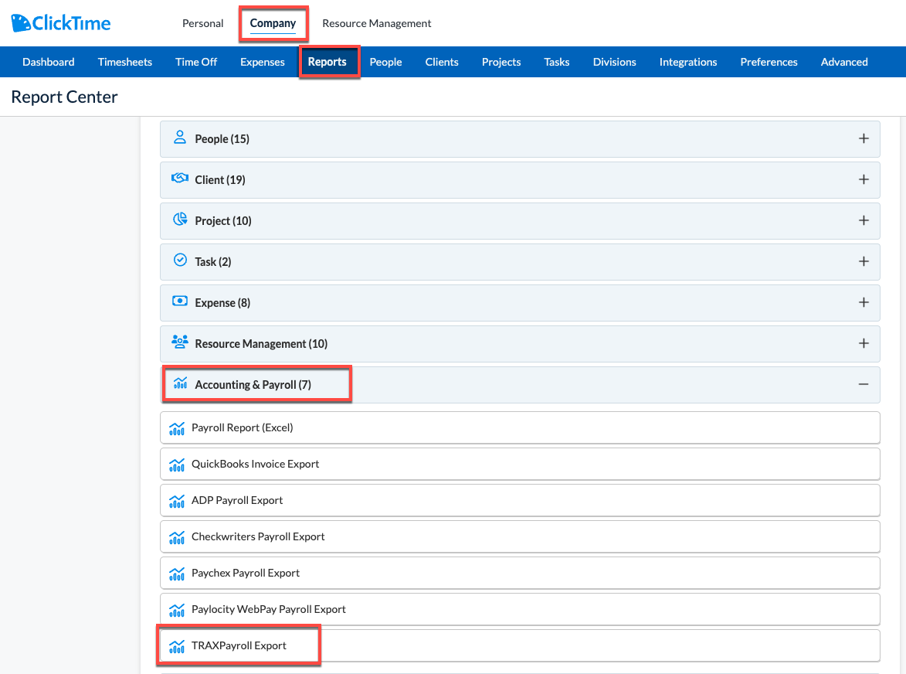Click the Resource Management (10) category title
The height and width of the screenshot is (674, 906).
pyautogui.click(x=261, y=344)
